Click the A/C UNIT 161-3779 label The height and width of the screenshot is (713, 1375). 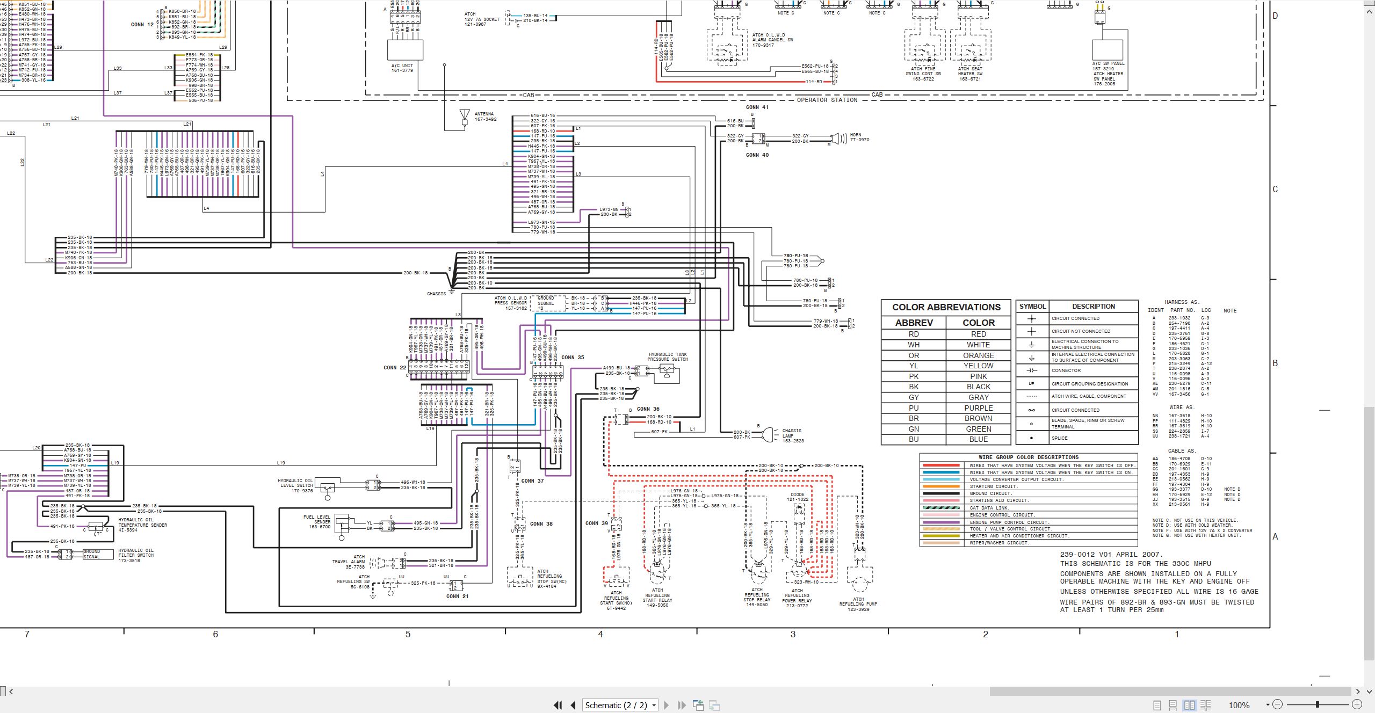tap(402, 68)
